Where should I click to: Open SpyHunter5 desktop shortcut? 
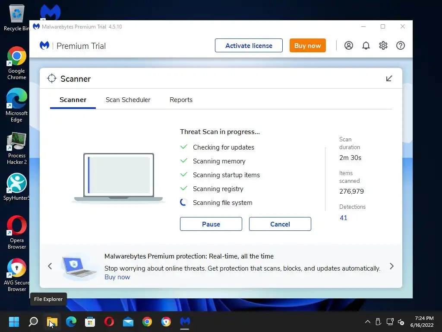17,187
